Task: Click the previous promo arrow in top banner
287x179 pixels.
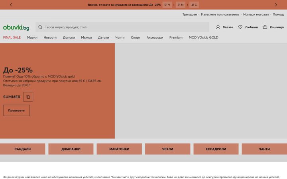Action: click(11, 5)
